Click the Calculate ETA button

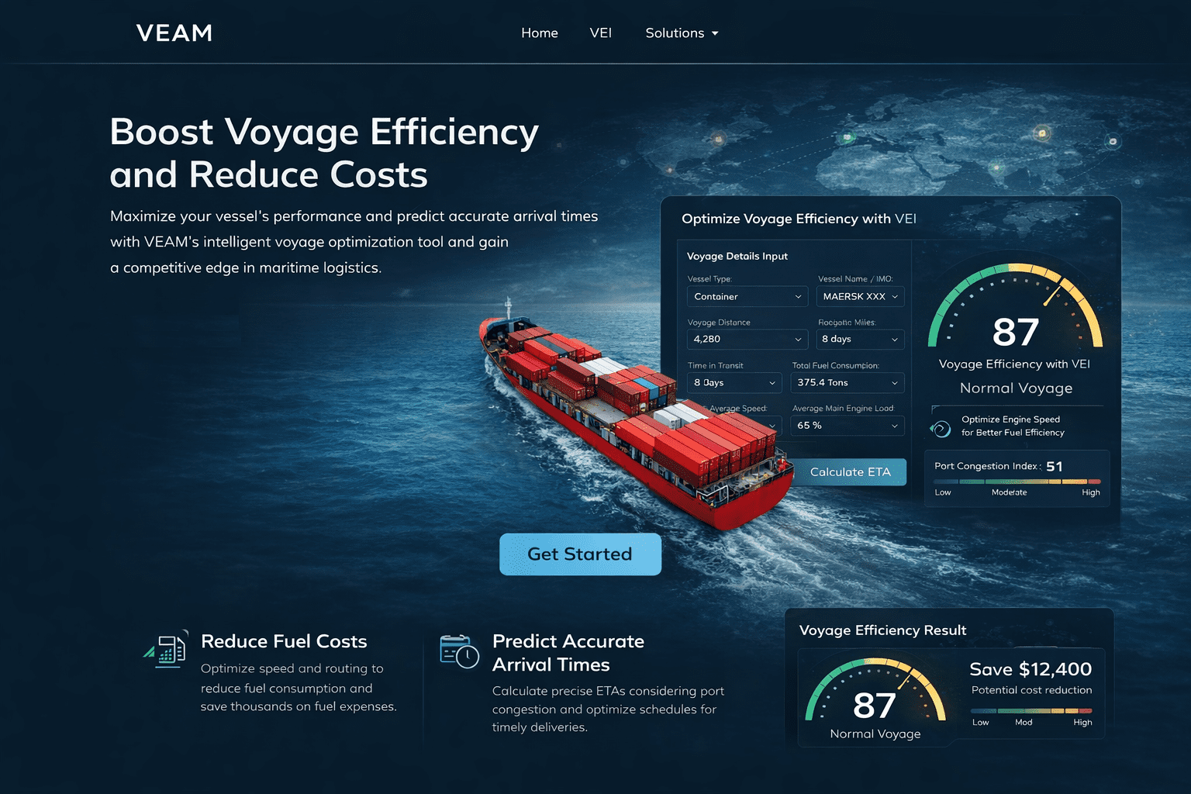[x=850, y=472]
